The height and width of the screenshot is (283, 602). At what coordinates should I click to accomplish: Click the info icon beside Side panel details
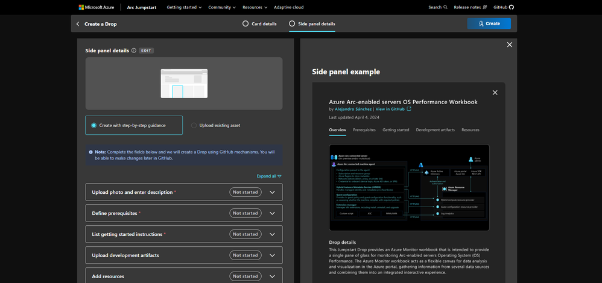133,51
